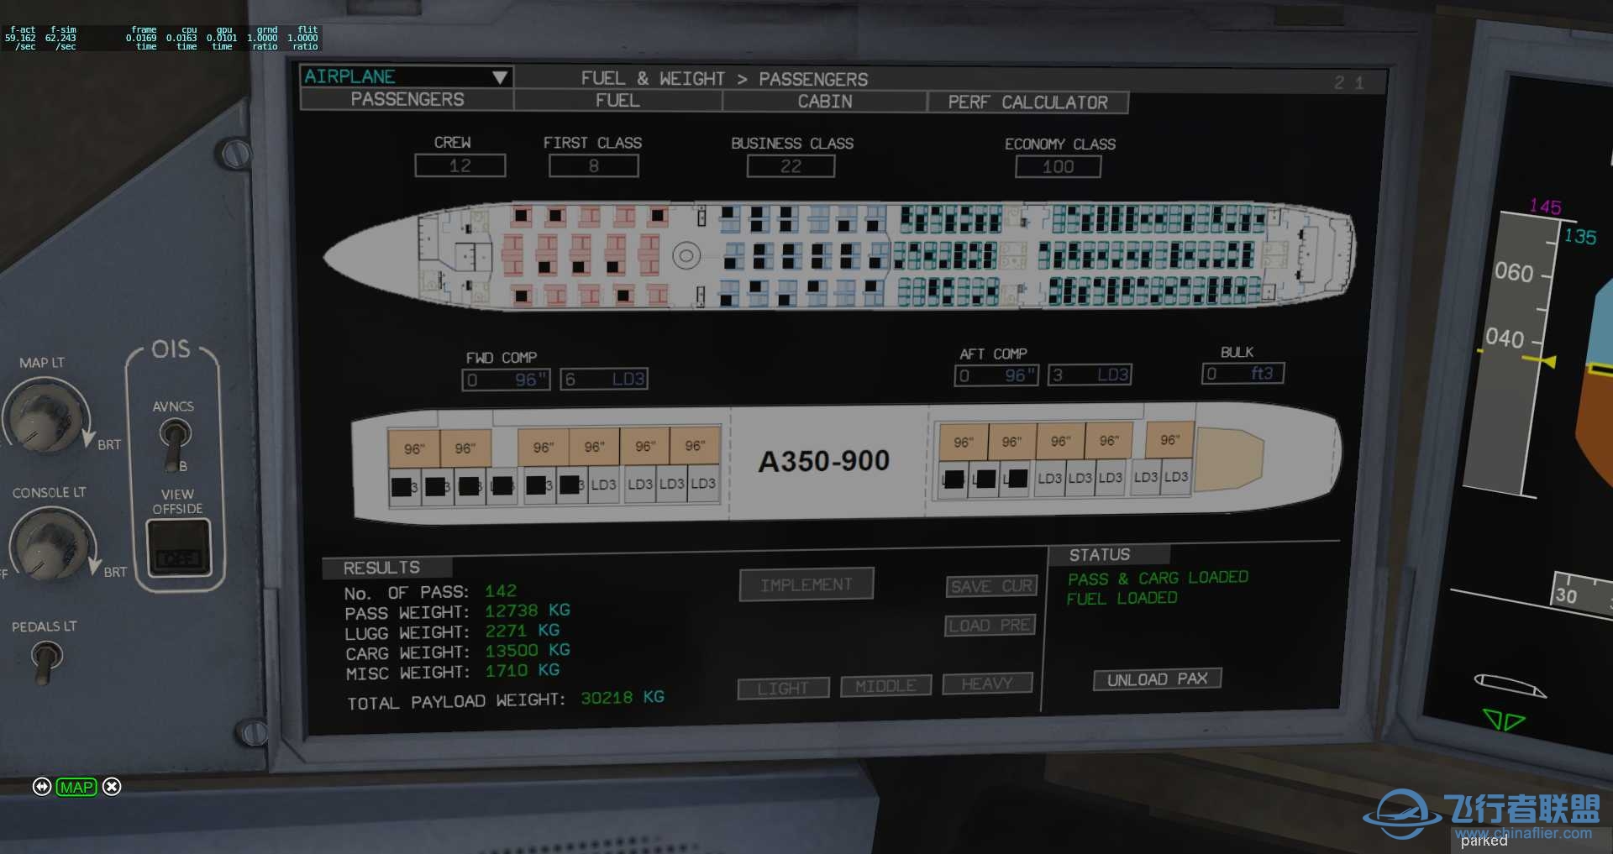Click the FUEL & WEIGHT > PASSENGERS breadcrumb
Viewport: 1613px width, 854px height.
724,79
